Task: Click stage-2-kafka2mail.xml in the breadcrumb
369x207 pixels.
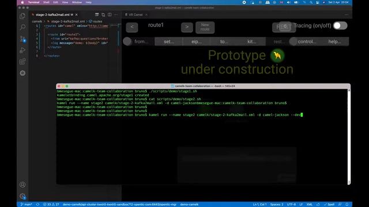Action: click(68, 21)
